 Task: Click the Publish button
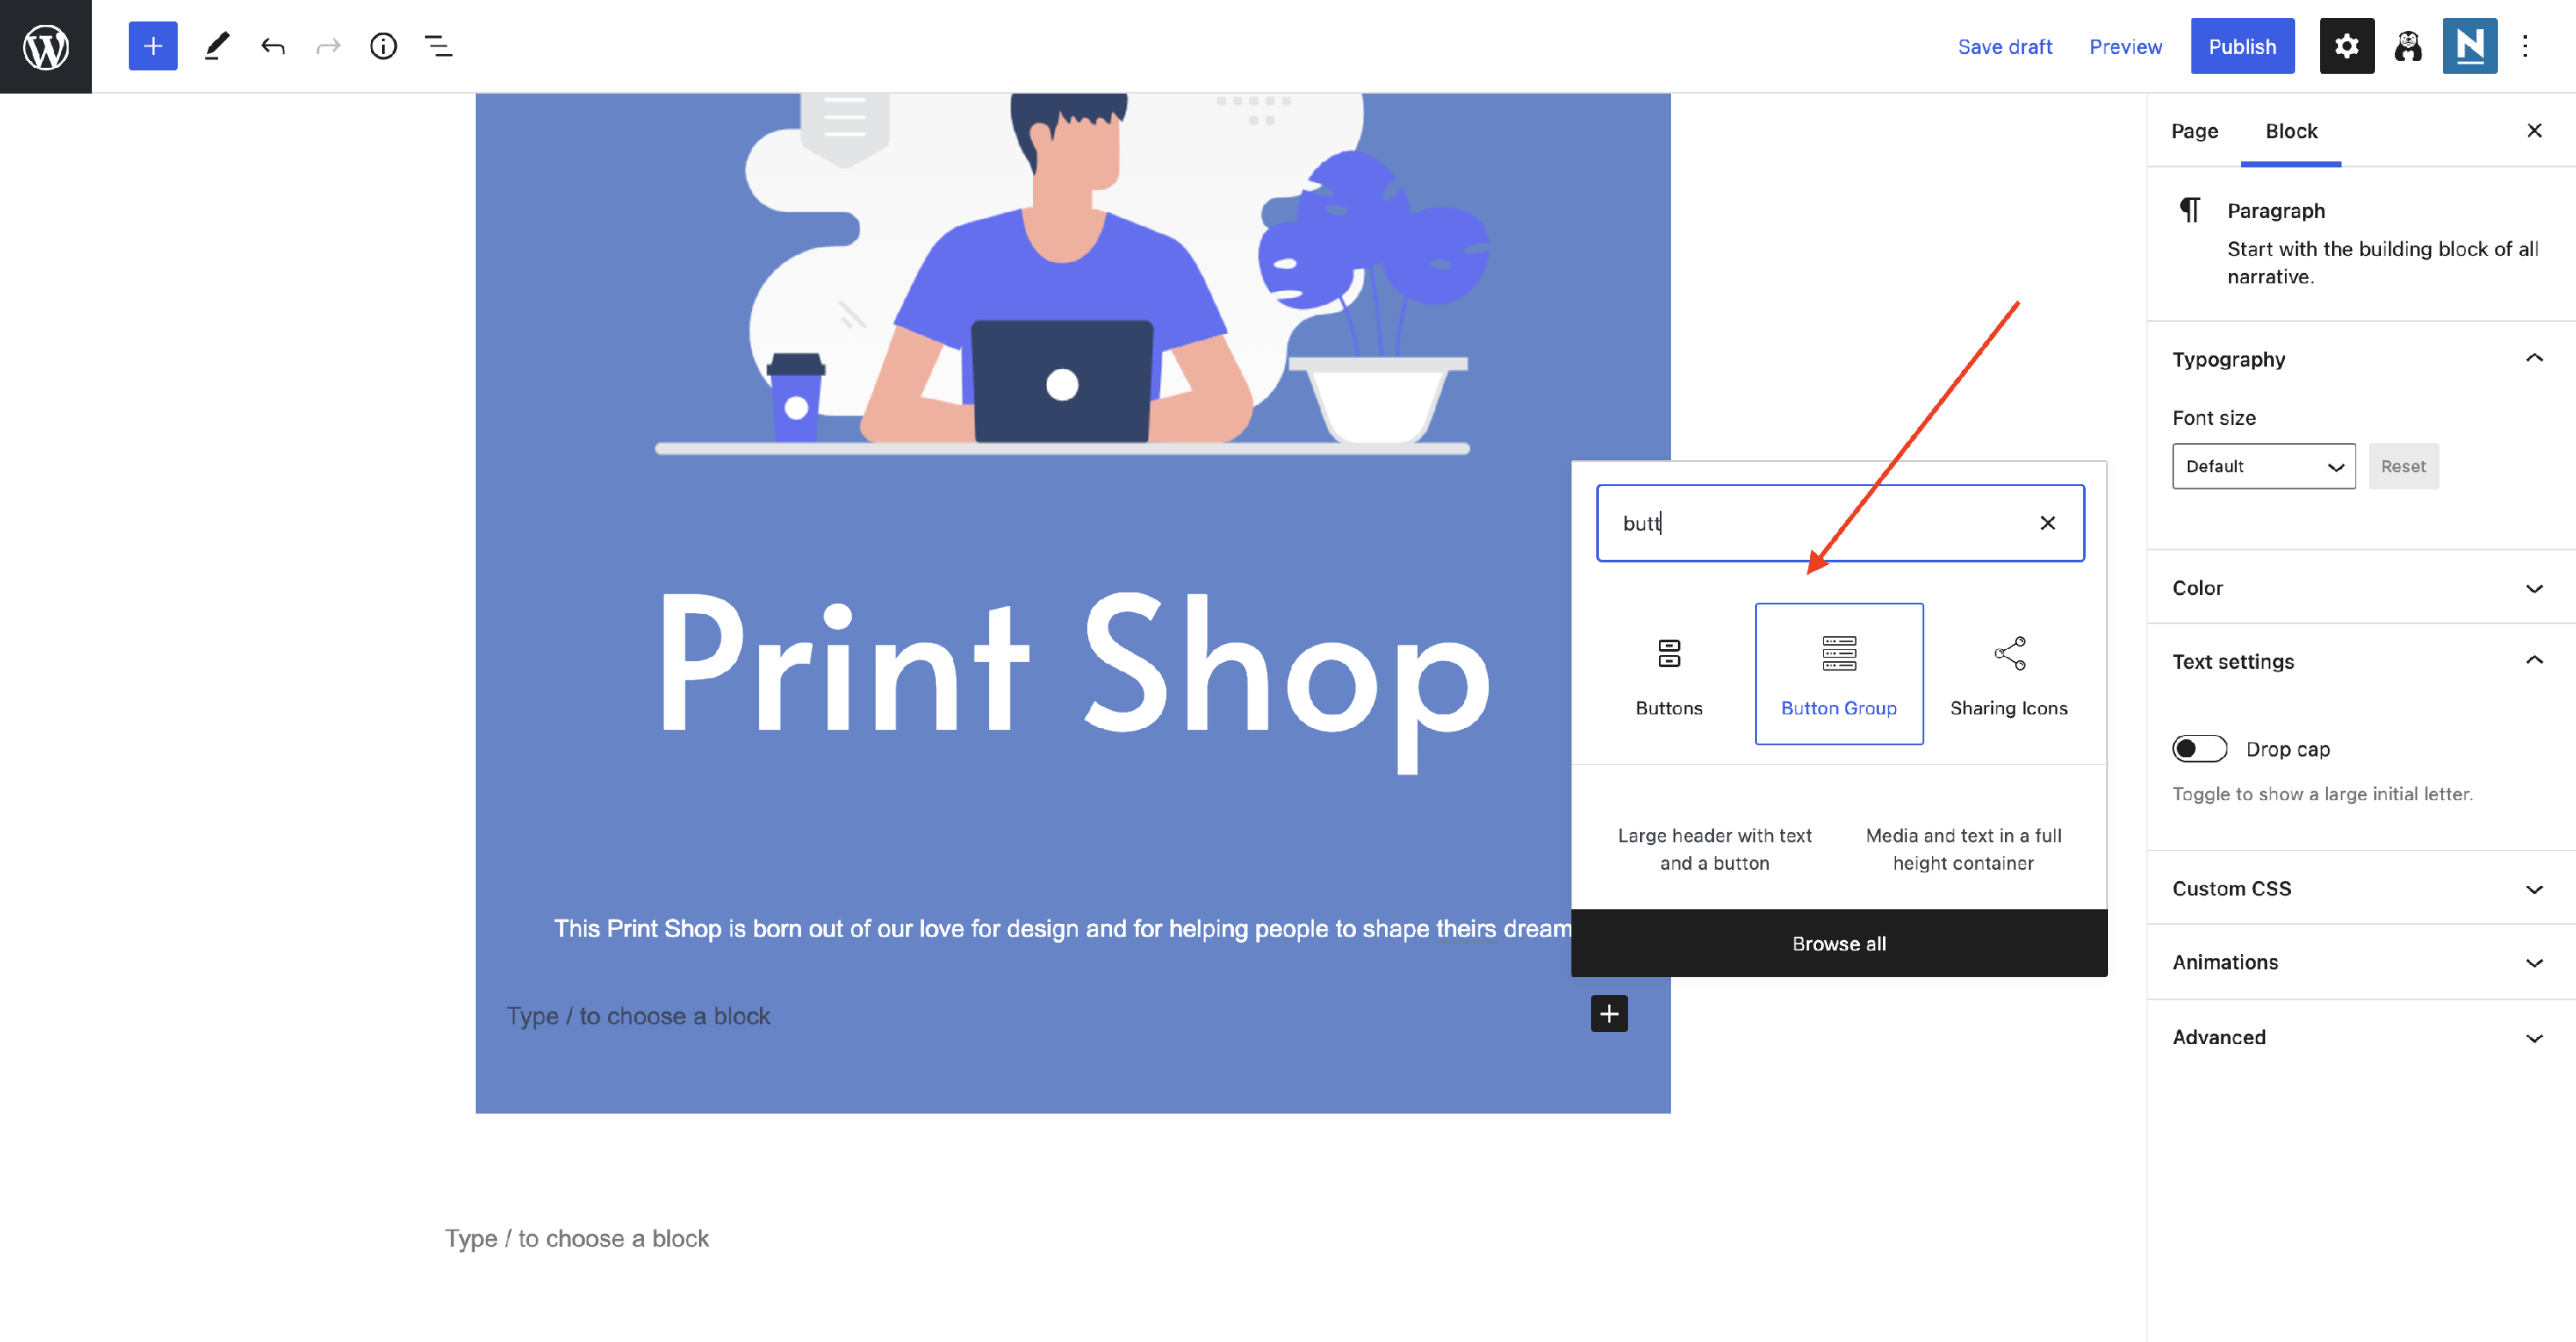click(x=2241, y=46)
